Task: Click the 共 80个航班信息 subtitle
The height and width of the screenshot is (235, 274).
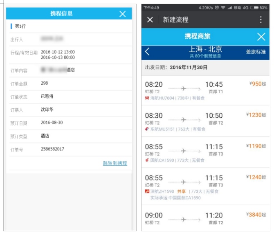Action: [205, 56]
